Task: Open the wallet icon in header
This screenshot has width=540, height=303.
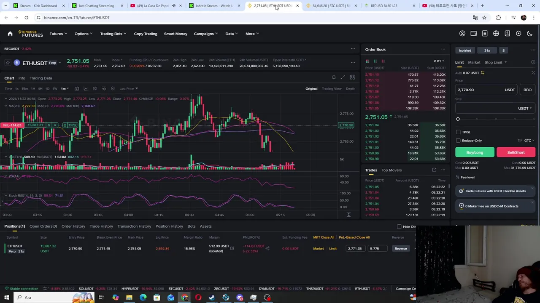Action: click(473, 34)
